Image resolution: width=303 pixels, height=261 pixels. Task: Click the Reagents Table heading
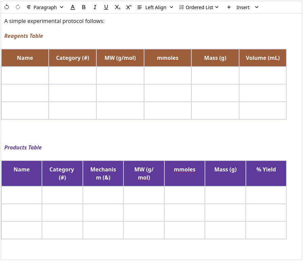pyautogui.click(x=24, y=36)
